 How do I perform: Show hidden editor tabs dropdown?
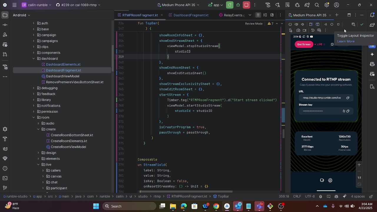pyautogui.click(x=250, y=15)
